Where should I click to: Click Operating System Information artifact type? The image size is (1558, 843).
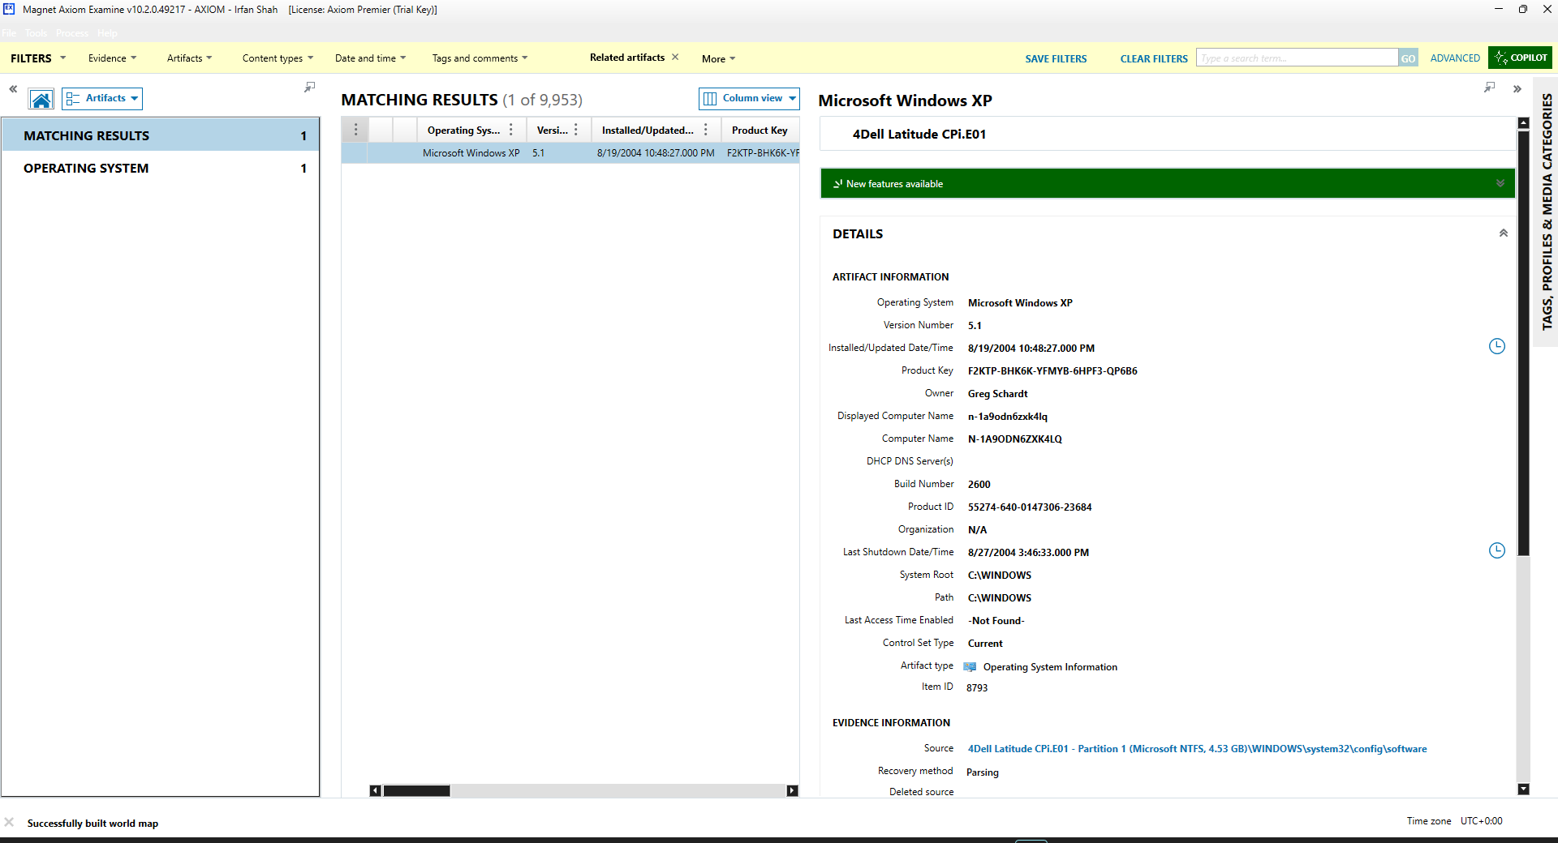point(1050,667)
